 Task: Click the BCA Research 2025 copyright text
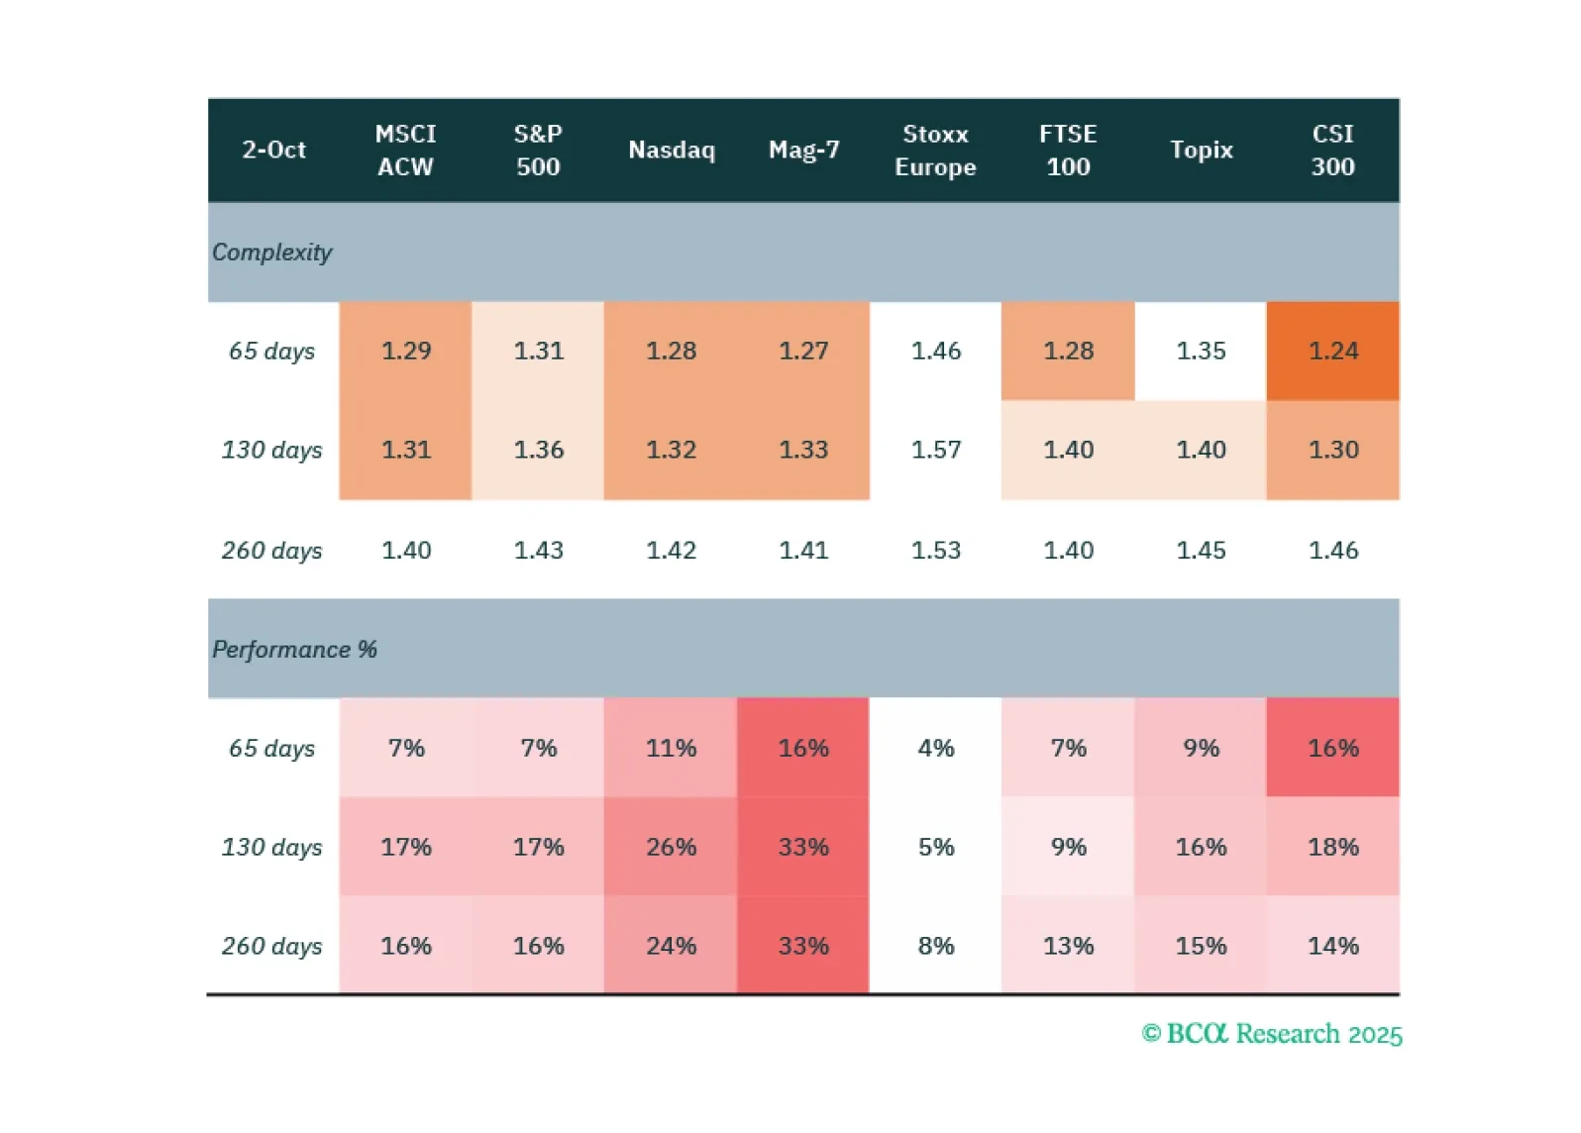(x=1272, y=1034)
